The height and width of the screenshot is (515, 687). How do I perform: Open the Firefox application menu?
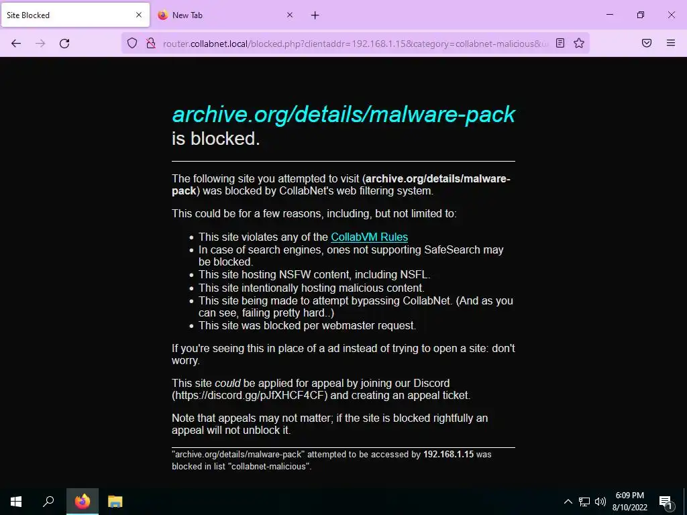671,43
